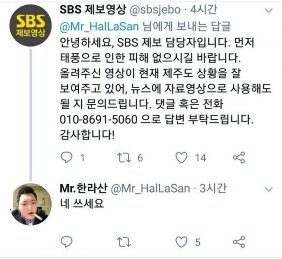Open the 4시간 timestamp on SBS tweet
282x259 pixels.
click(x=203, y=10)
